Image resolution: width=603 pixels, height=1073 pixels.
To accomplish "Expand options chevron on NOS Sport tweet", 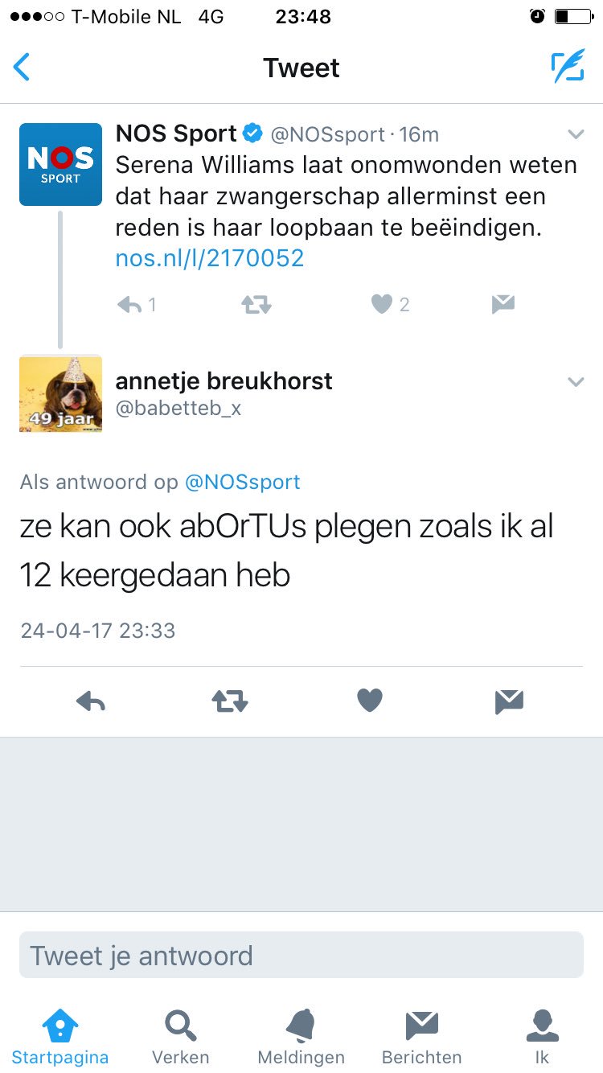I will point(576,134).
